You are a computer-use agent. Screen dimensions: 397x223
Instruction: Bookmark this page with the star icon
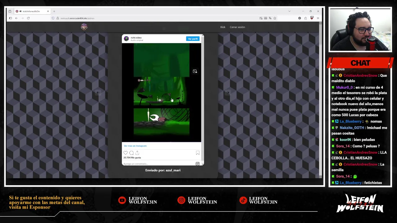[275, 18]
